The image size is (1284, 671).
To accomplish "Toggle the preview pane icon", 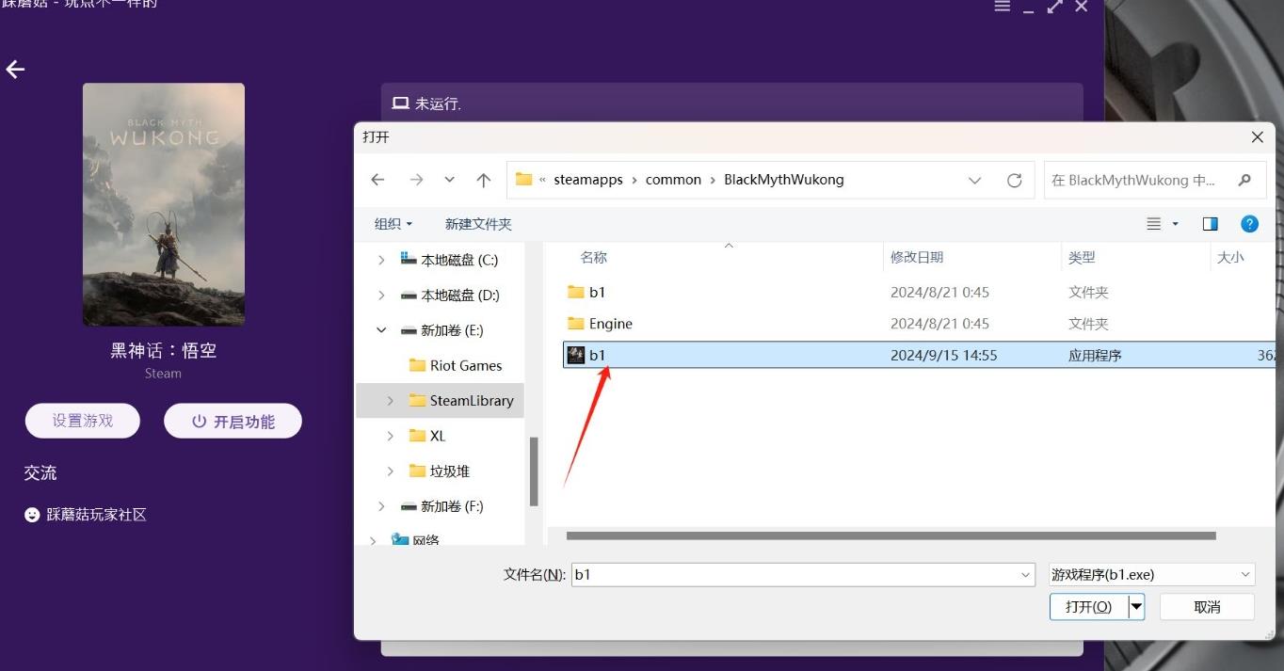I will click(1210, 224).
